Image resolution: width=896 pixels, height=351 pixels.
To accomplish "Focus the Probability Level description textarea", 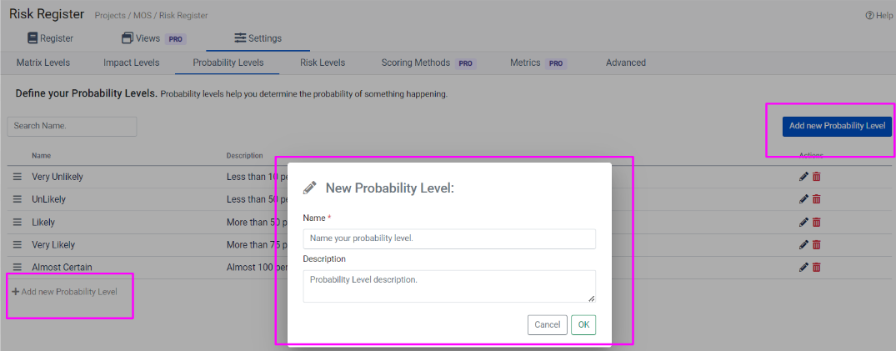I will coord(449,286).
